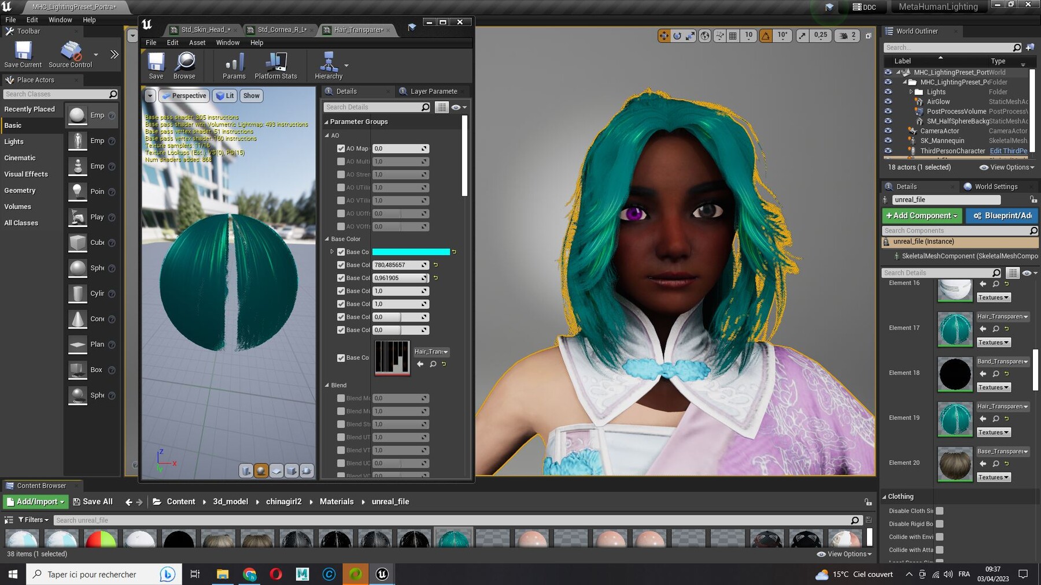Toggle surface snapping icon in viewport
This screenshot has height=585, width=1041.
(x=719, y=36)
